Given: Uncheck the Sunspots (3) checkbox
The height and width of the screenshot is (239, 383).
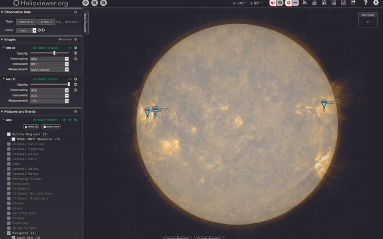Looking at the screenshot, I should click(9, 233).
